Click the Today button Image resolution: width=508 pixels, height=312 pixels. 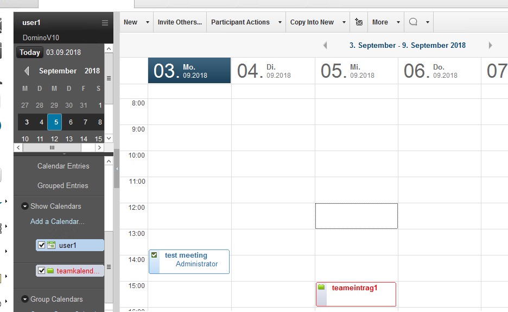point(30,53)
